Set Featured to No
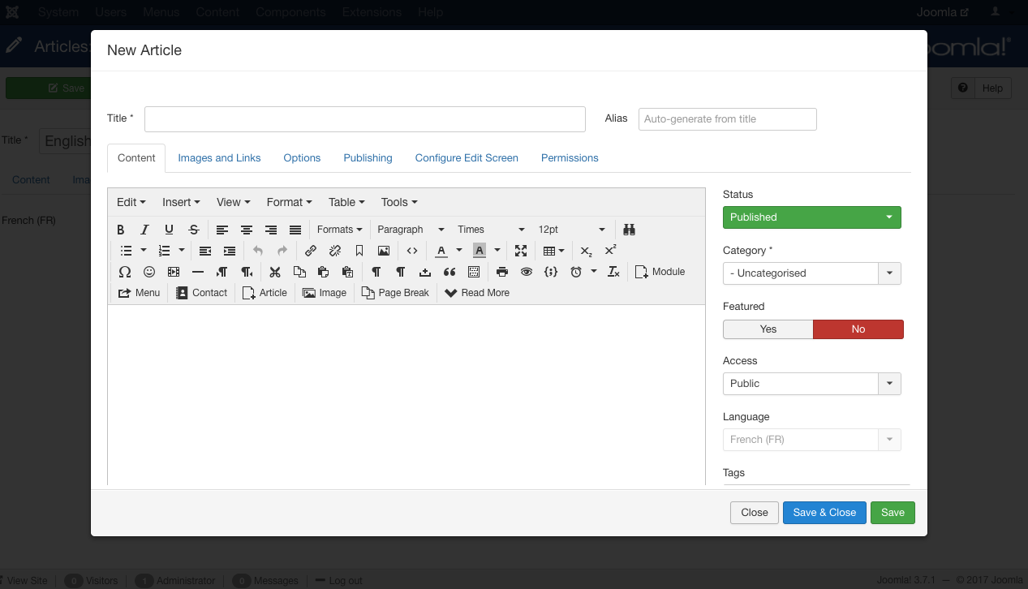 click(858, 329)
